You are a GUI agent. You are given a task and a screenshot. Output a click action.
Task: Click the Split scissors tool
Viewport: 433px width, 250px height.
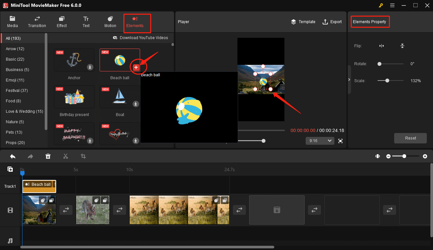click(x=66, y=156)
